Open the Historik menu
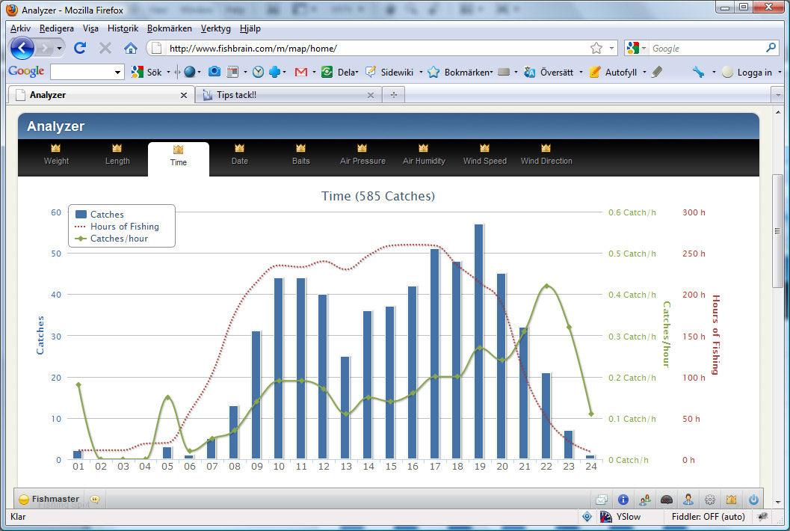The height and width of the screenshot is (531, 790). click(x=123, y=28)
